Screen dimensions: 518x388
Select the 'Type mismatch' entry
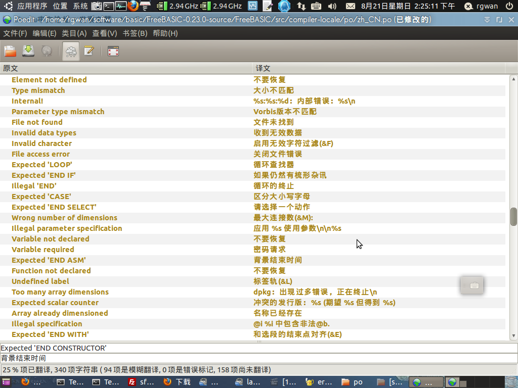[x=252, y=90]
